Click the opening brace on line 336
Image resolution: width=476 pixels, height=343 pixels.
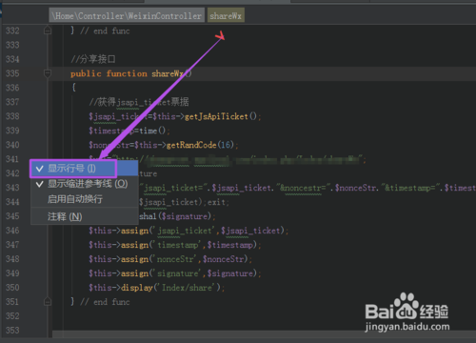pos(73,88)
